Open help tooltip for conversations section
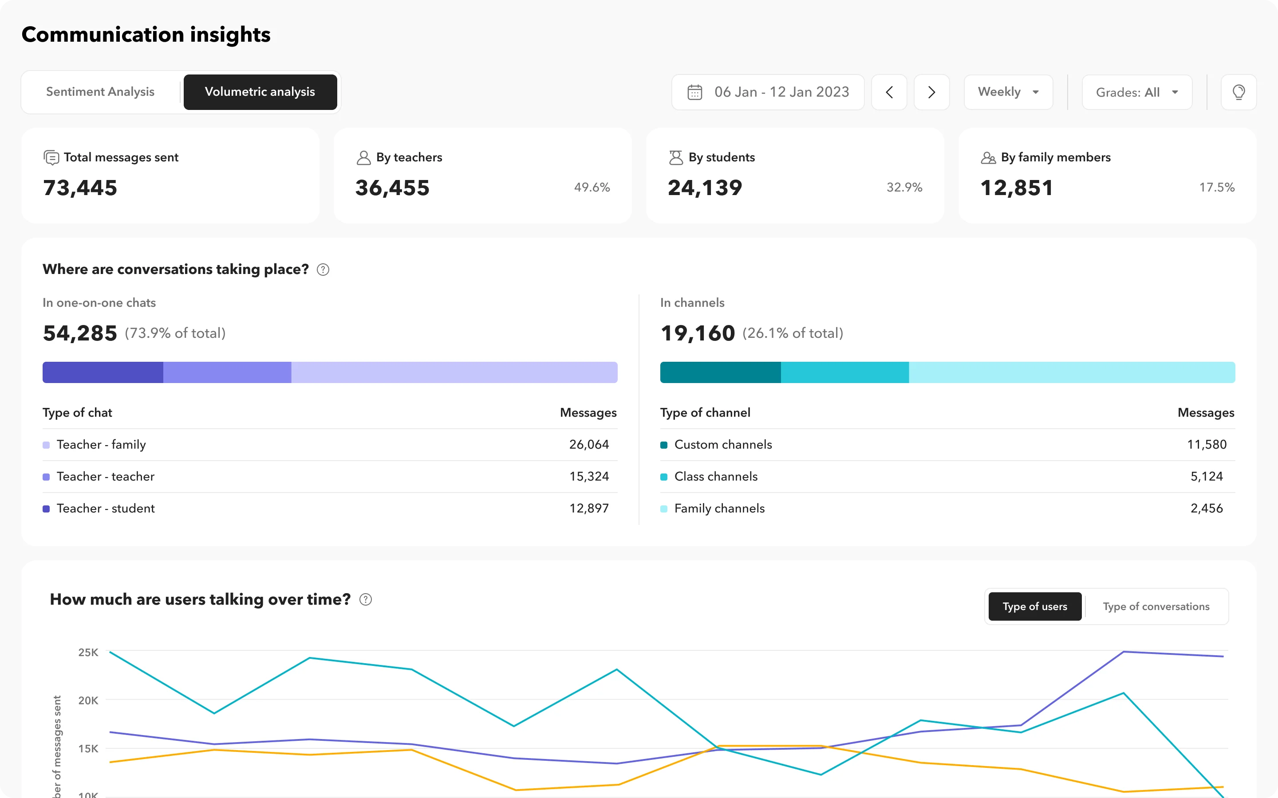 point(323,269)
